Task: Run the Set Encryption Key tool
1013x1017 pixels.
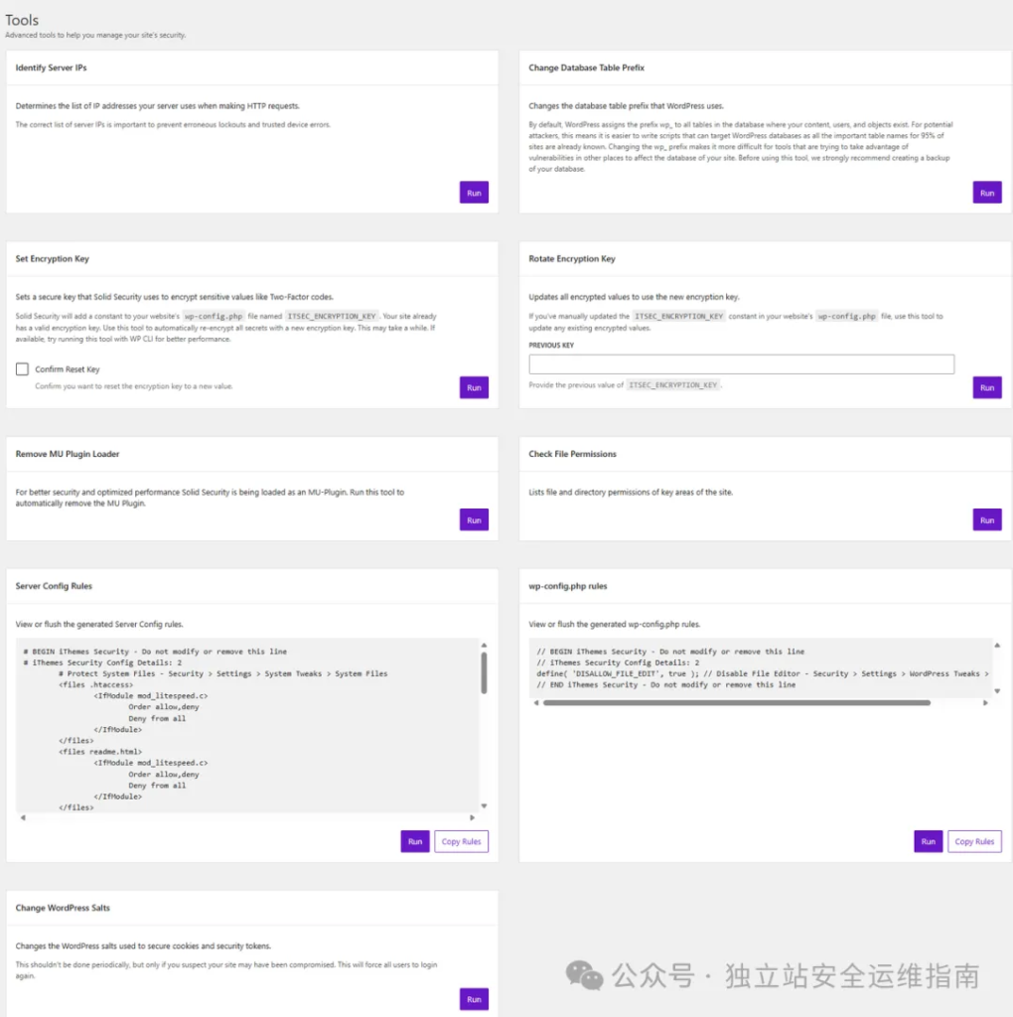Action: pyautogui.click(x=474, y=387)
